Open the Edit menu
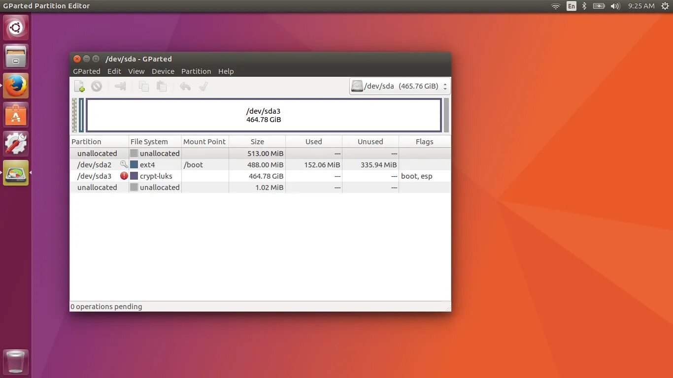 (x=114, y=71)
